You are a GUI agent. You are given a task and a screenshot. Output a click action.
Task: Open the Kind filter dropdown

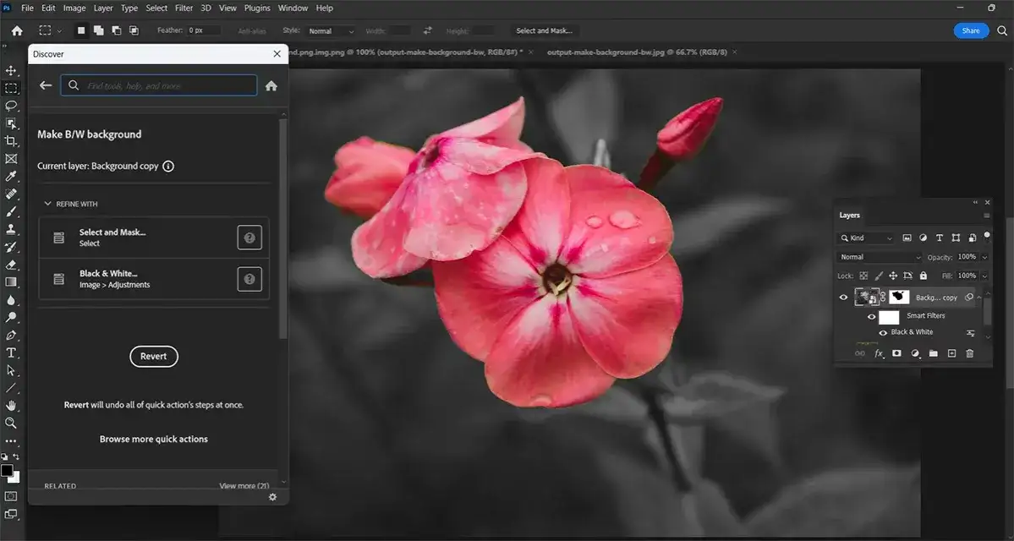pyautogui.click(x=867, y=238)
